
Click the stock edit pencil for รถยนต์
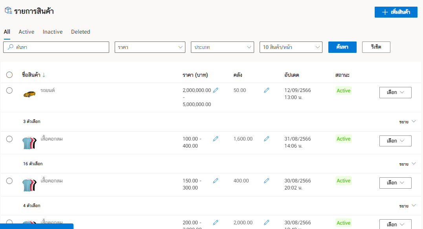(x=266, y=90)
